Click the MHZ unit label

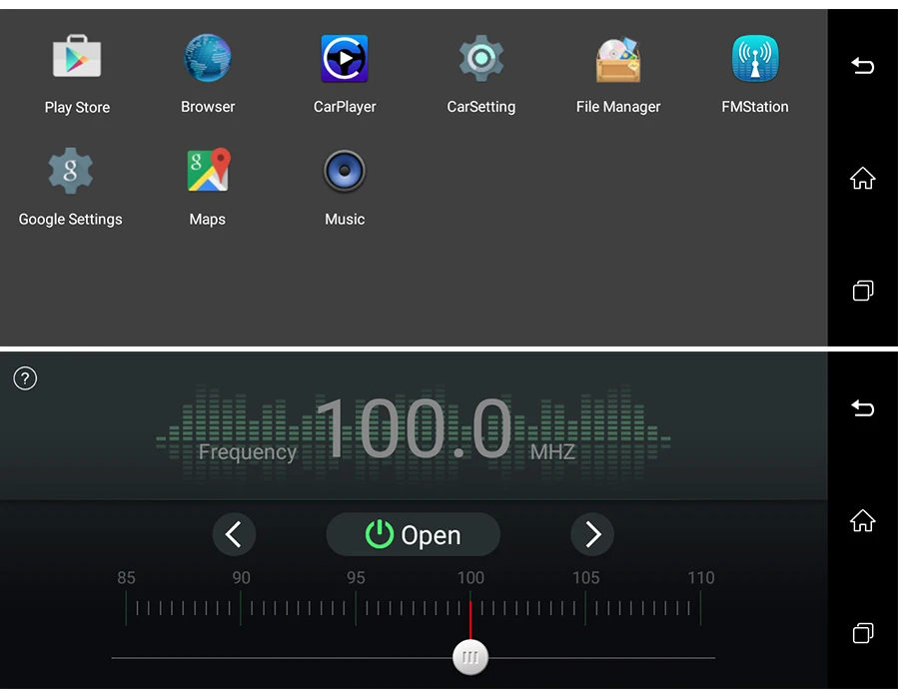pos(552,452)
